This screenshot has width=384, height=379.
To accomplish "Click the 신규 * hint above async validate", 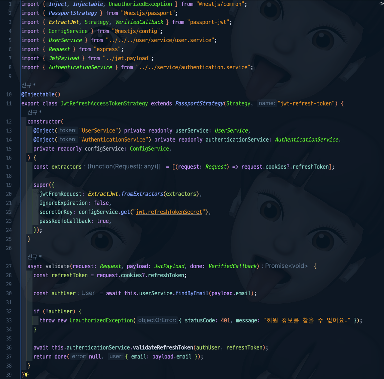I will 34,257.
